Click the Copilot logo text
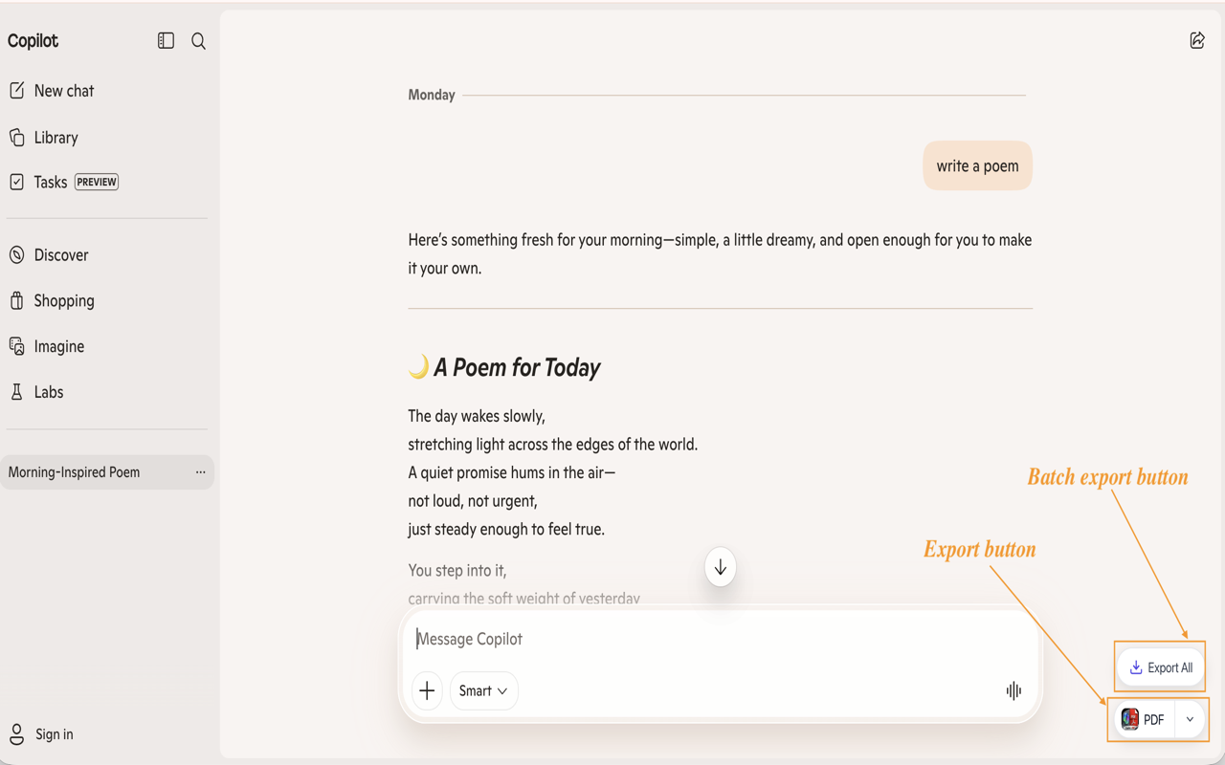Image resolution: width=1225 pixels, height=765 pixels. coord(33,41)
